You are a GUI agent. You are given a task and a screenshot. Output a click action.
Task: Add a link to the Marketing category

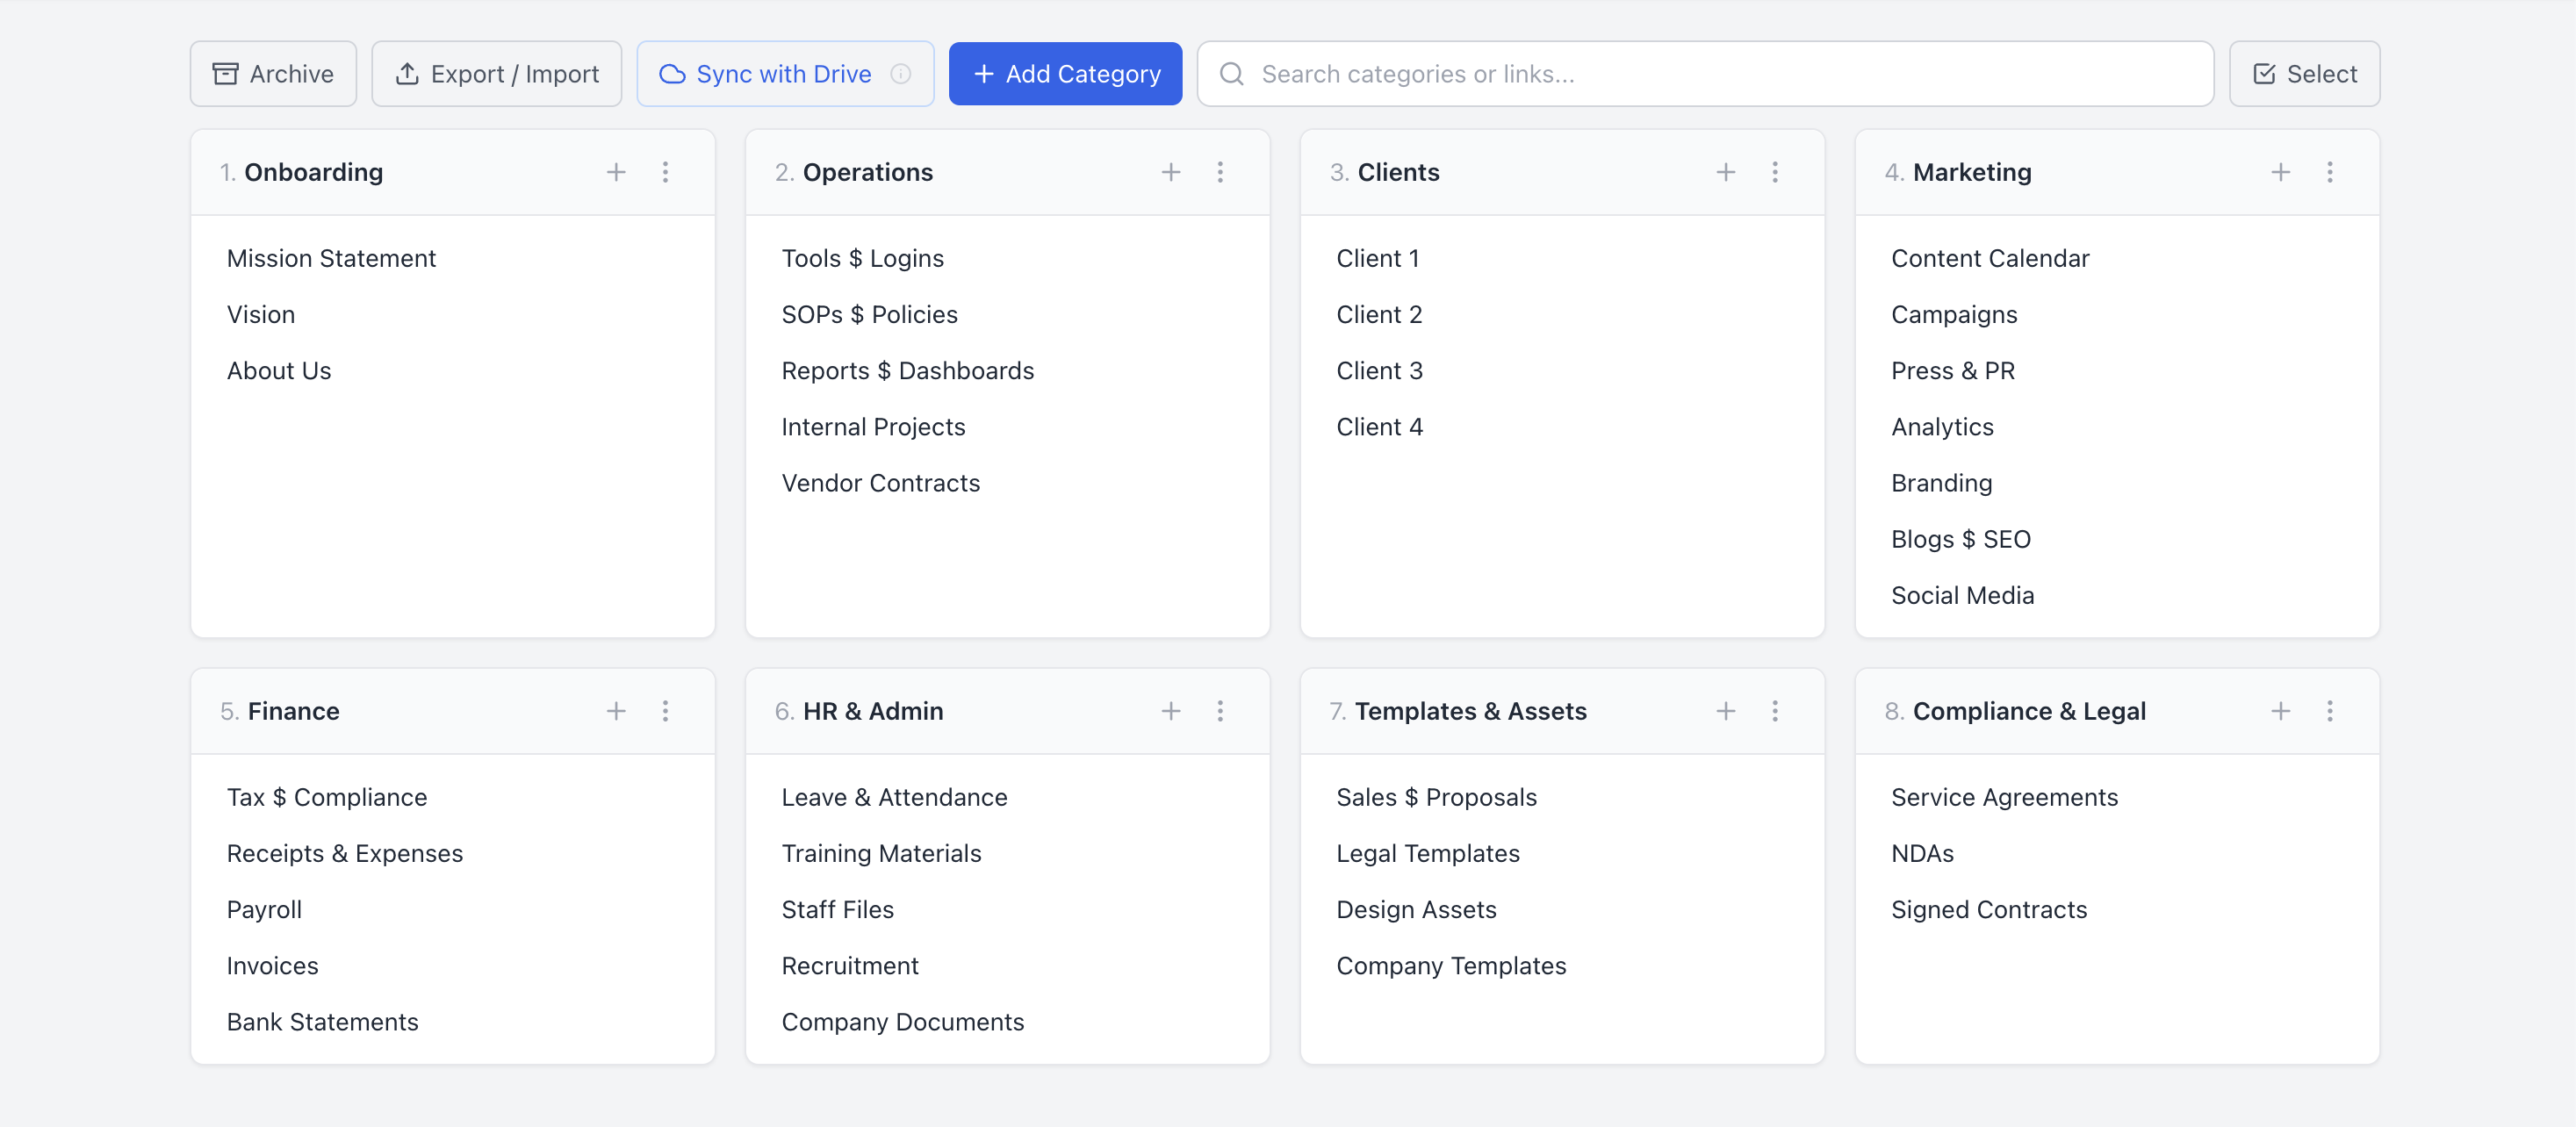pyautogui.click(x=2281, y=172)
